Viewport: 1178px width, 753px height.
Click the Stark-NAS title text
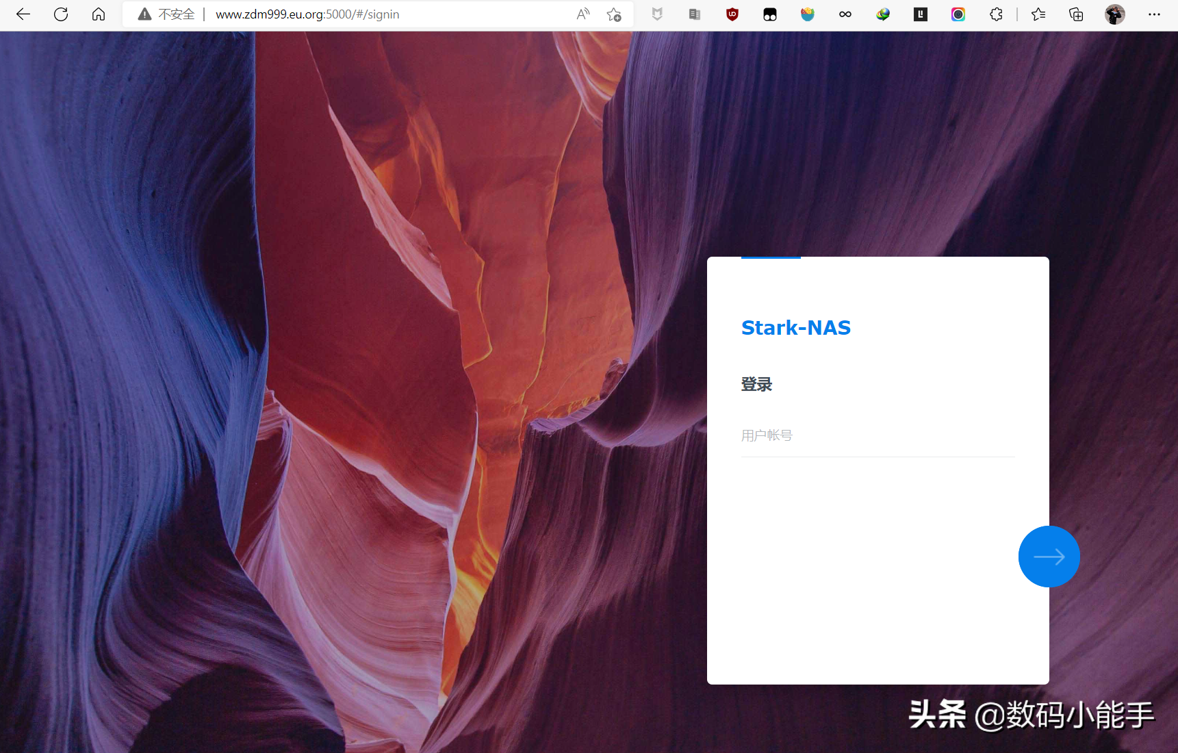[x=796, y=328]
